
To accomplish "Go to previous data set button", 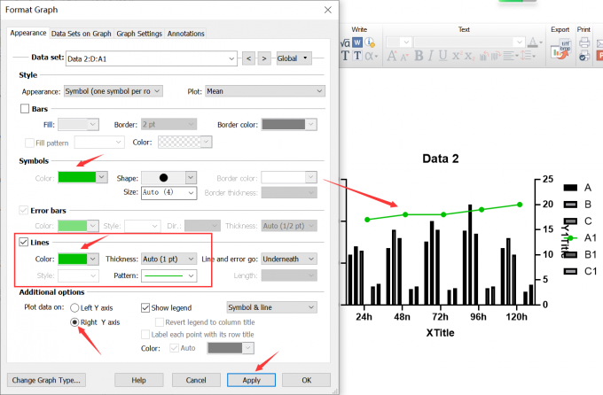I will click(249, 58).
